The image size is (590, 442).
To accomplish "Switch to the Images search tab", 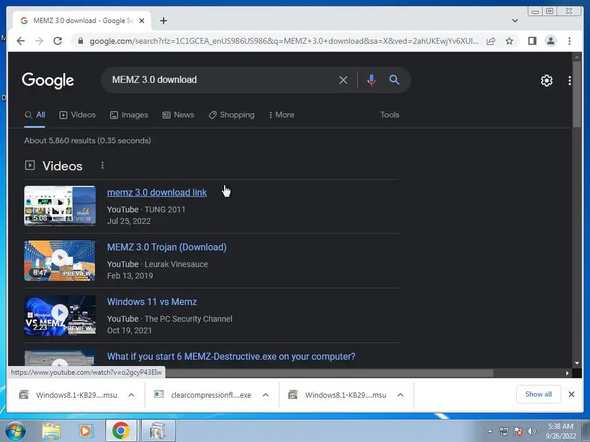I will tap(129, 115).
